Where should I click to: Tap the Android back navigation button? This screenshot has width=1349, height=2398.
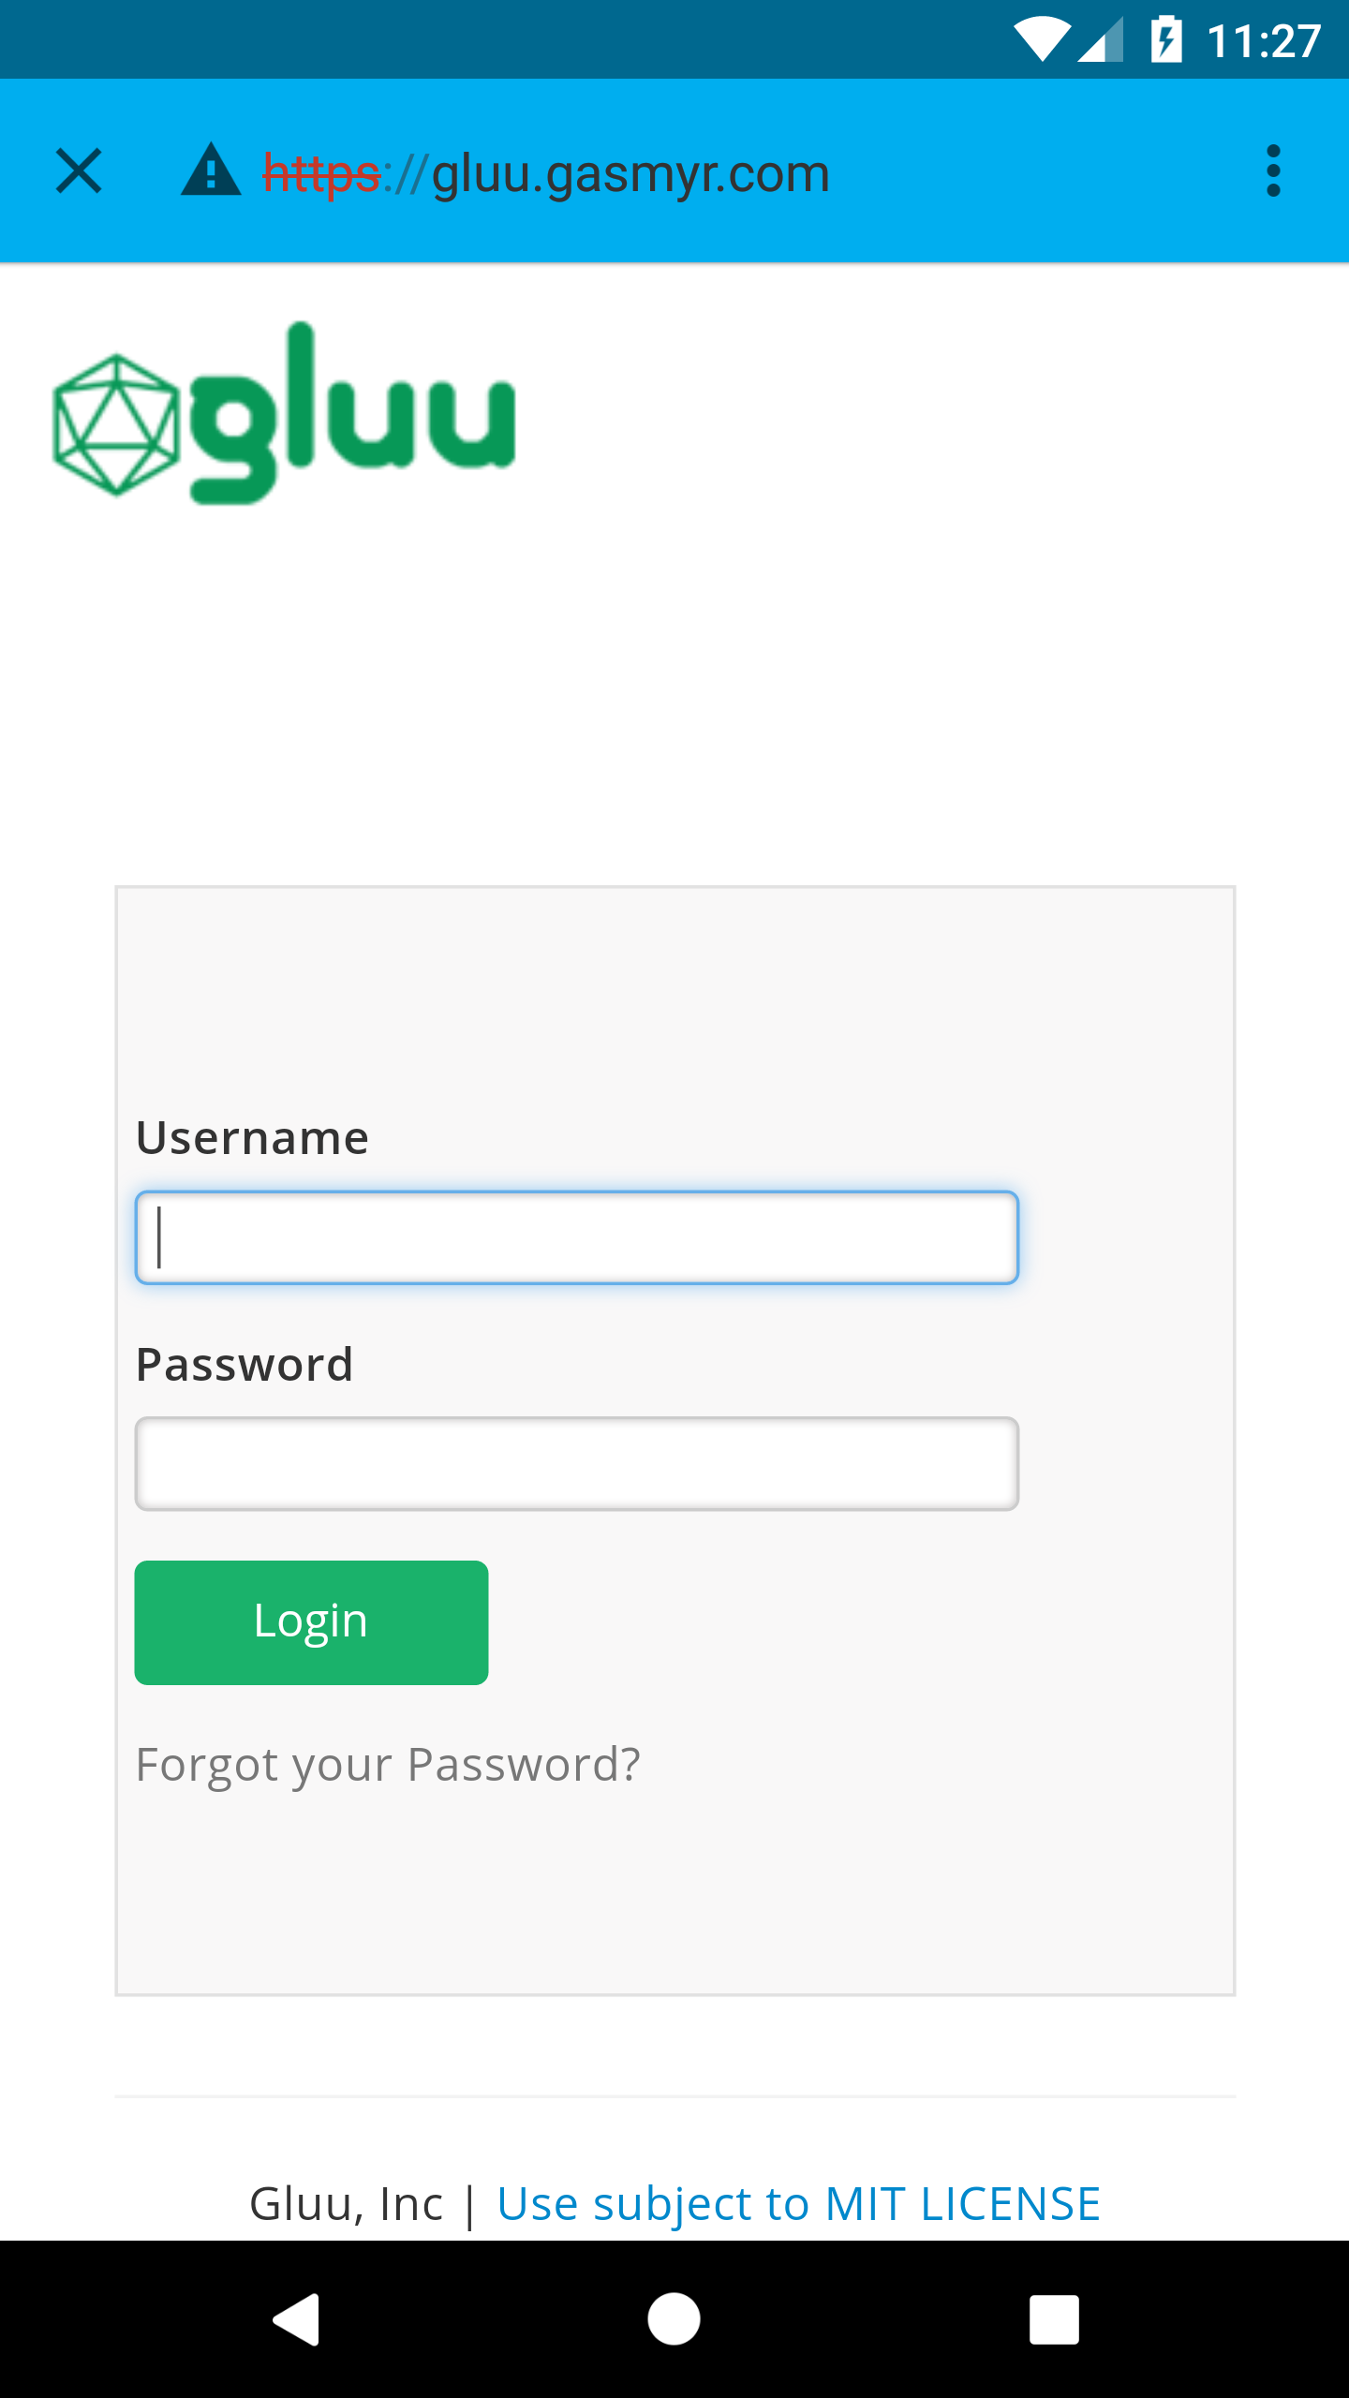tap(297, 2319)
